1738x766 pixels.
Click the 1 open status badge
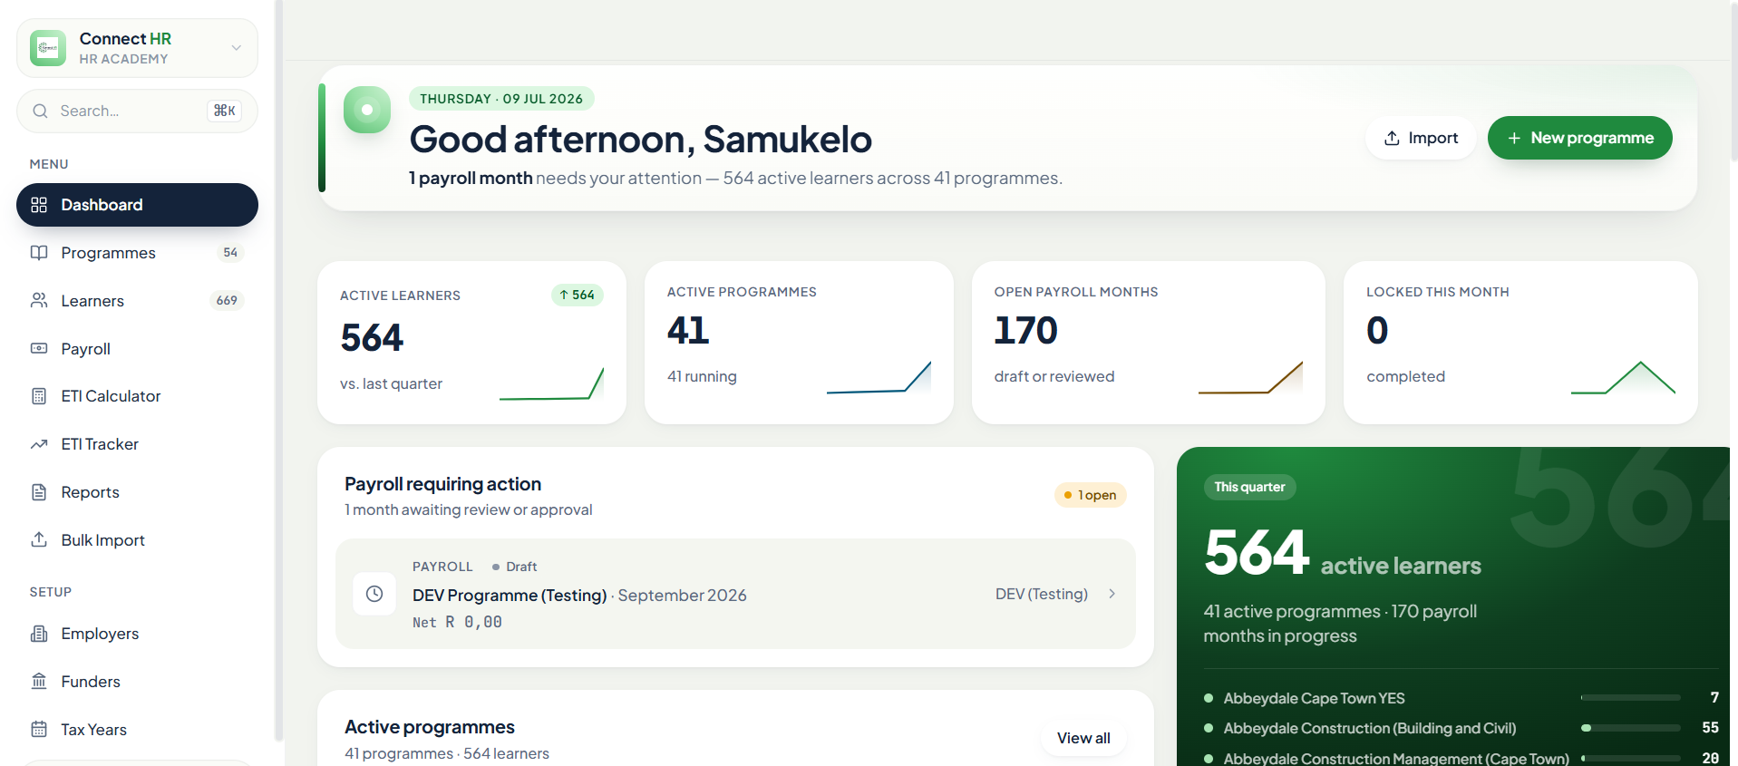pos(1091,495)
